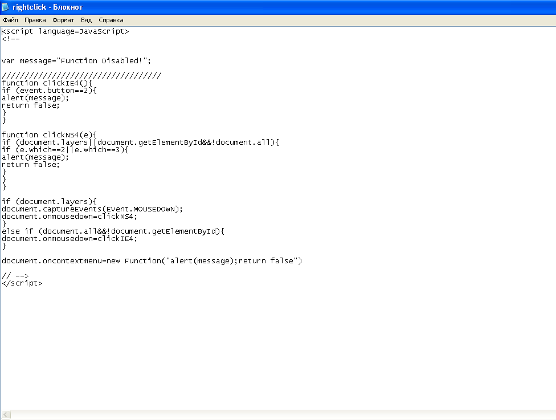This screenshot has height=420, width=556.
Task: Click the 'else if (document.all&&!document.getElementById){' line
Action: (113, 231)
